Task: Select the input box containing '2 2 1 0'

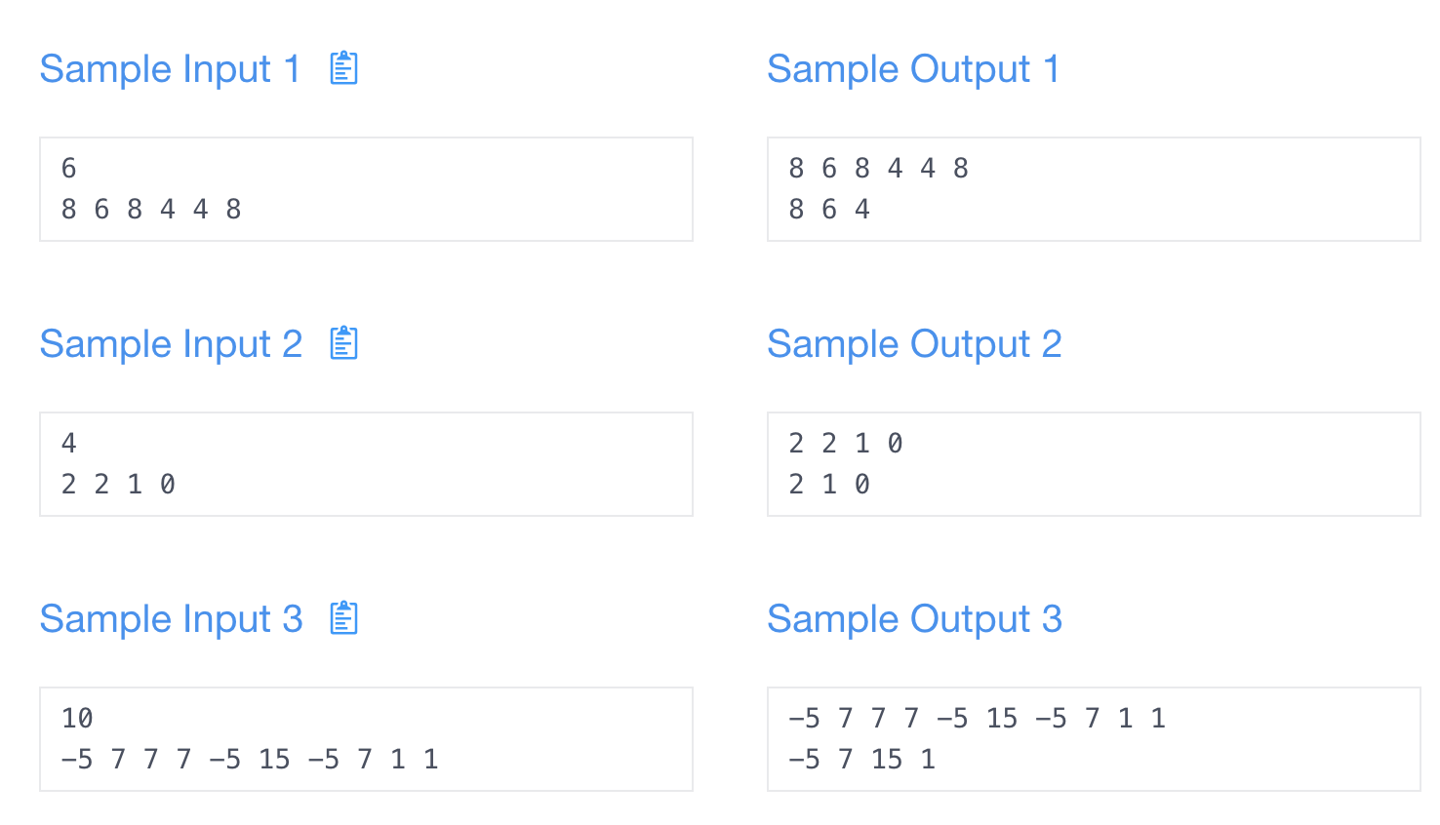Action: 366,463
